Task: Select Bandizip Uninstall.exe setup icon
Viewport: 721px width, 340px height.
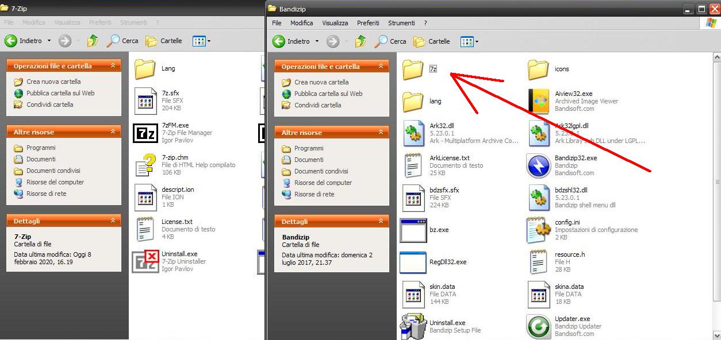Action: (x=413, y=326)
